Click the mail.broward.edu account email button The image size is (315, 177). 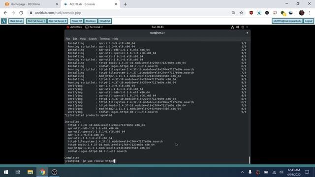coord(287,21)
